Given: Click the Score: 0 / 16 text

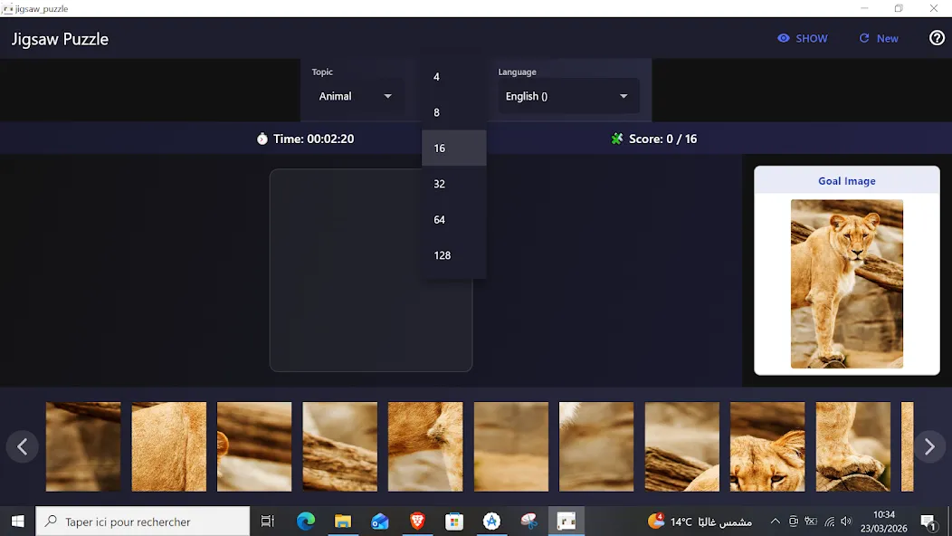Looking at the screenshot, I should tap(662, 139).
